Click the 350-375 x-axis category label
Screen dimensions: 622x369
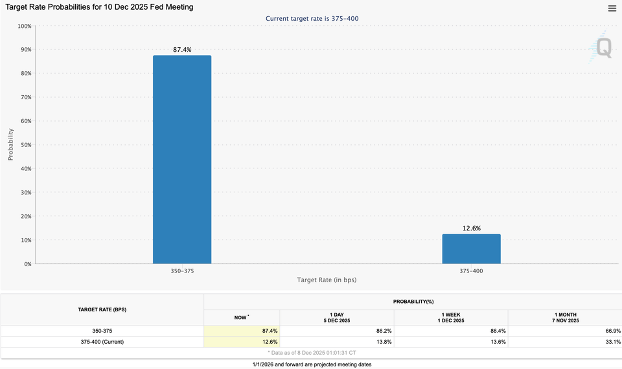[x=182, y=271]
